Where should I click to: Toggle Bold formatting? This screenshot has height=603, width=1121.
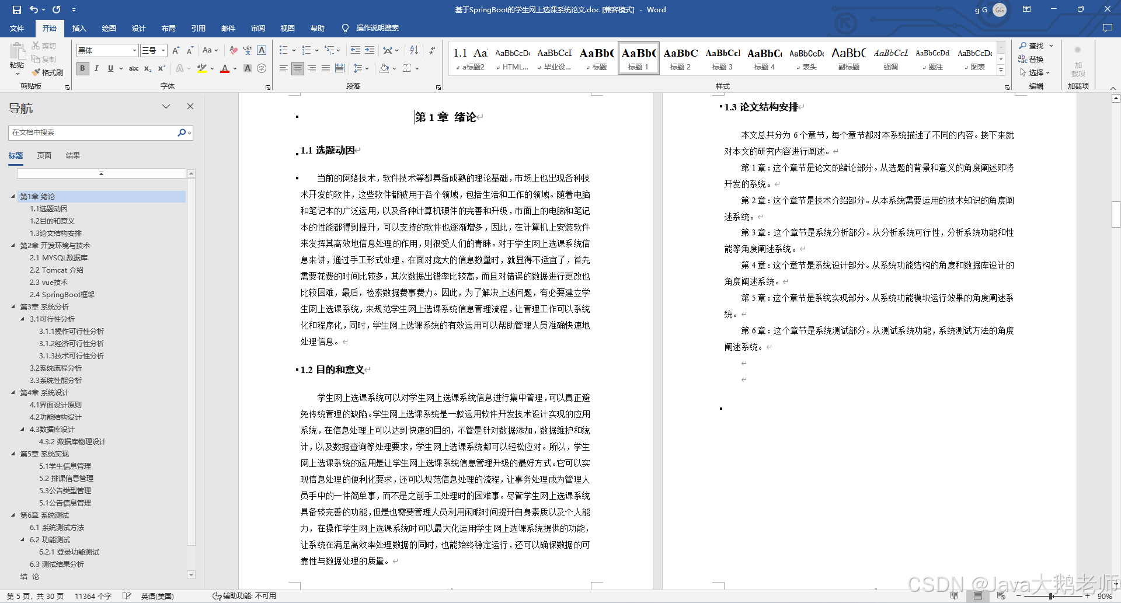(82, 68)
